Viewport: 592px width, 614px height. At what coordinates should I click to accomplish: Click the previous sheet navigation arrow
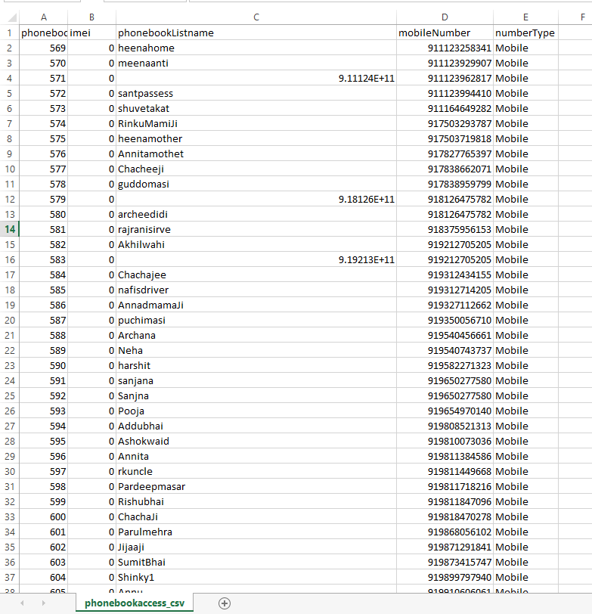(21, 603)
